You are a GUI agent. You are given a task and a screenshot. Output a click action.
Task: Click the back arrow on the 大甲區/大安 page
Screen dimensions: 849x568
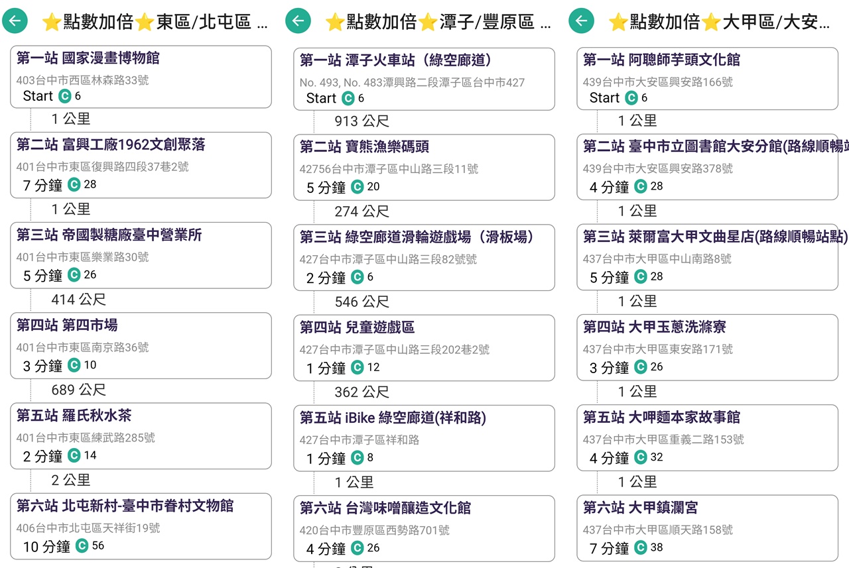(x=580, y=21)
